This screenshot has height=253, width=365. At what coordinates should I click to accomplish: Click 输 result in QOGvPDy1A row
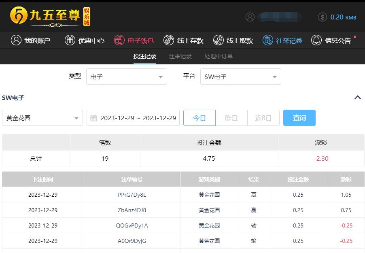[x=254, y=225]
